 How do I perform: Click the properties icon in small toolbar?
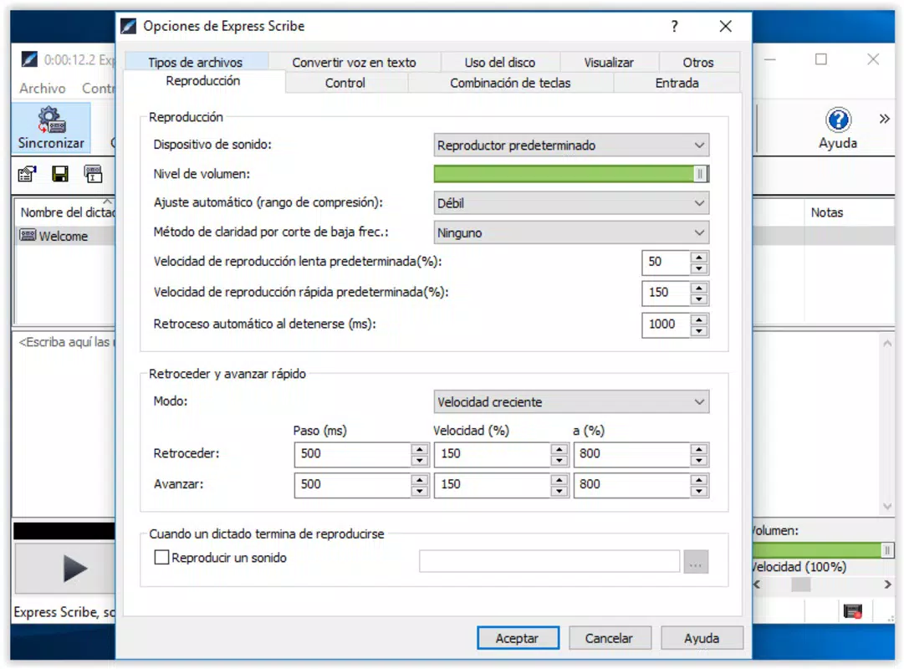(x=27, y=174)
